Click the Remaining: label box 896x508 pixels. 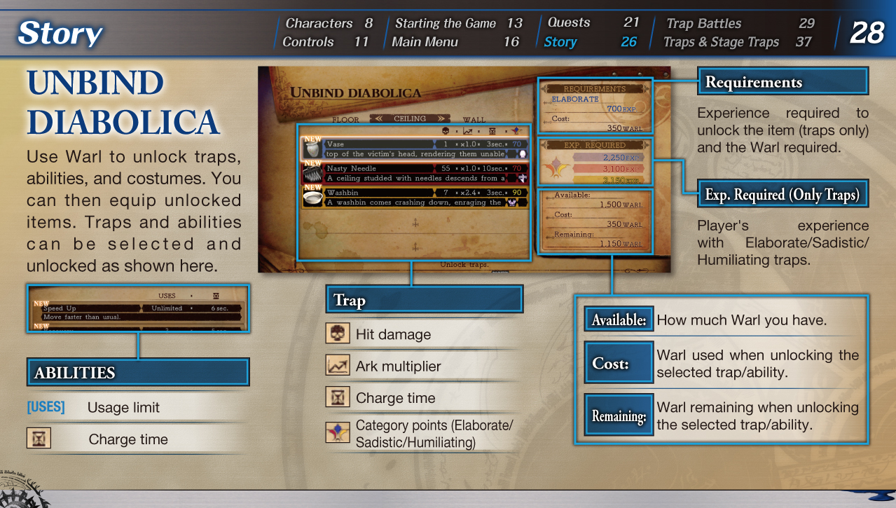tap(619, 416)
